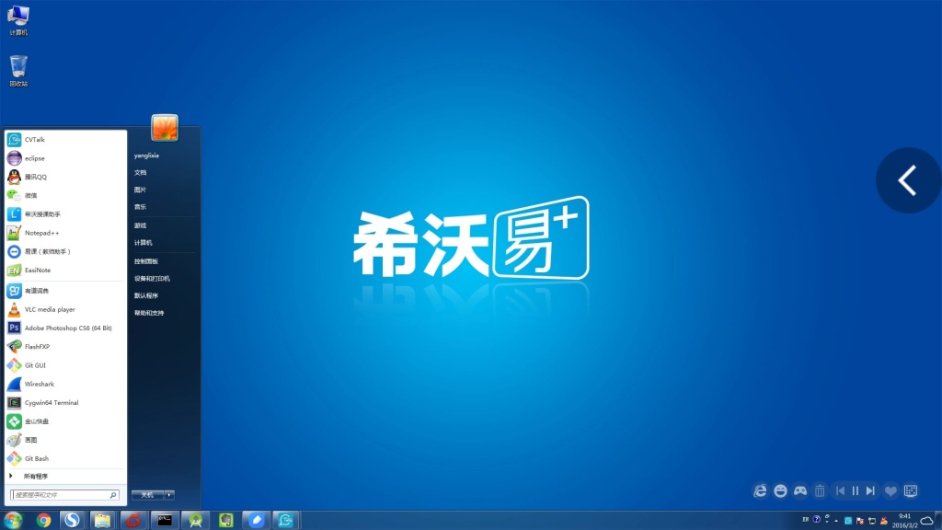Viewport: 942px width, 530px height.
Task: Click the network tray icon
Action: (872, 521)
